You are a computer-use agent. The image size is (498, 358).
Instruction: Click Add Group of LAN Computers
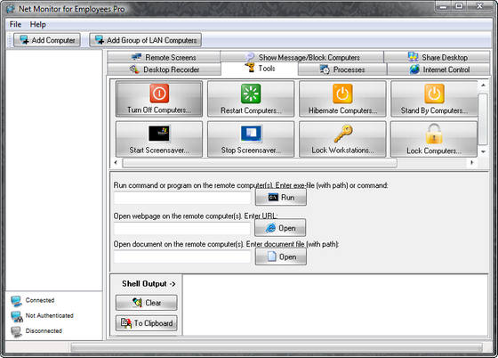[145, 40]
